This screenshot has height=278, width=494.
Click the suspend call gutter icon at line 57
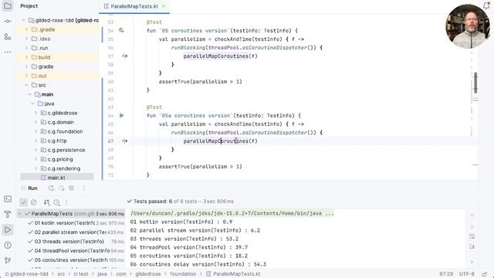coord(125,56)
